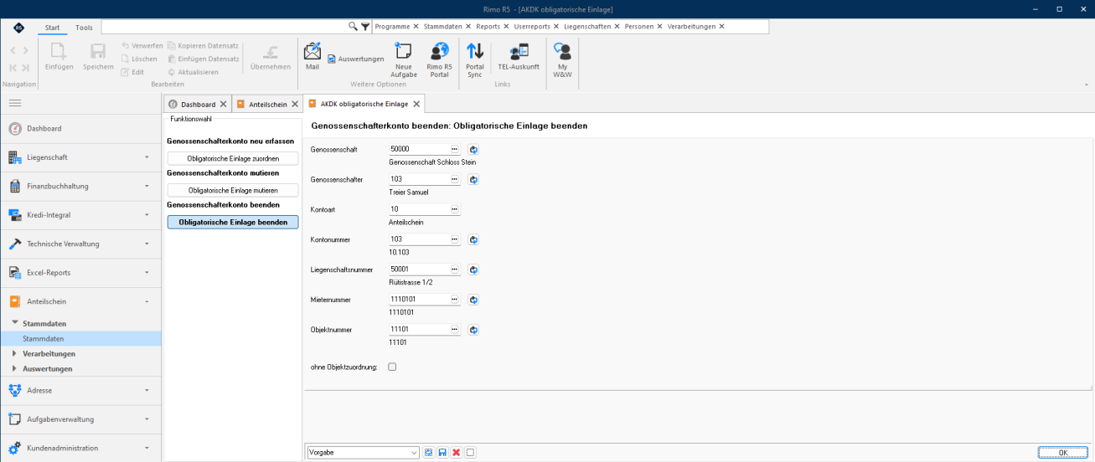Refresh the Genossenschafter field lookup

[x=473, y=179]
